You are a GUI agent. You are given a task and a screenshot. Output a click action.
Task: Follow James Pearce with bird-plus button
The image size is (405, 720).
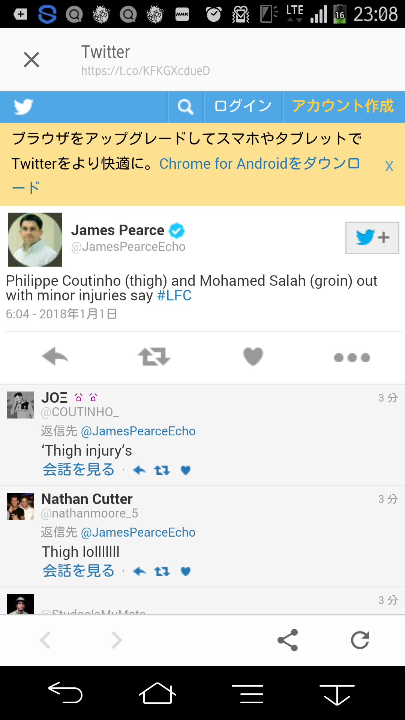click(372, 238)
